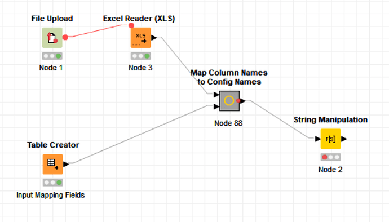
Task: Select the File Upload node icon
Action: pos(52,38)
